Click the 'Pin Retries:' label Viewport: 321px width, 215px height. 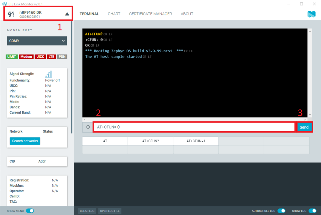[x=18, y=97]
